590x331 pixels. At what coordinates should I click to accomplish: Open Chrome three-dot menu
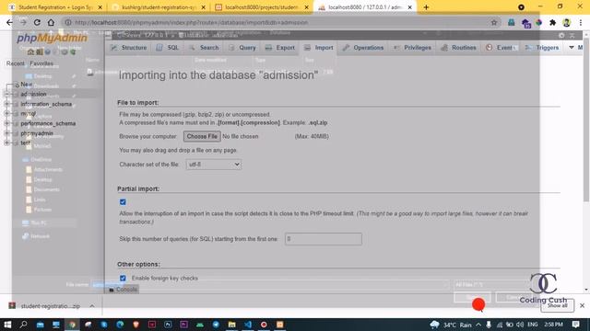coord(581,22)
